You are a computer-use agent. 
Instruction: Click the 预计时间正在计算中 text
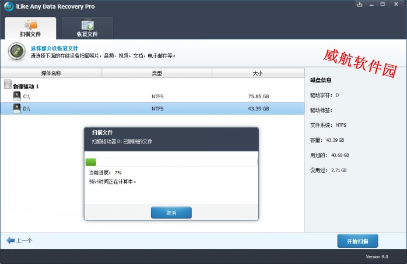(x=113, y=181)
